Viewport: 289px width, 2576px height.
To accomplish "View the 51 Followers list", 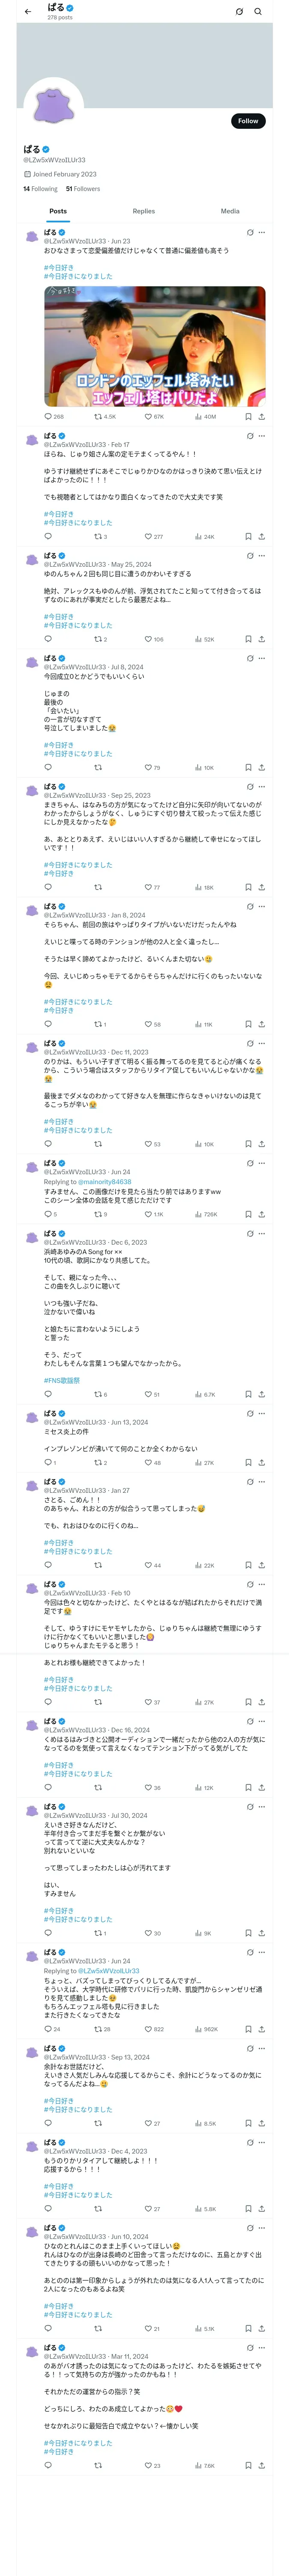I will 83,188.
